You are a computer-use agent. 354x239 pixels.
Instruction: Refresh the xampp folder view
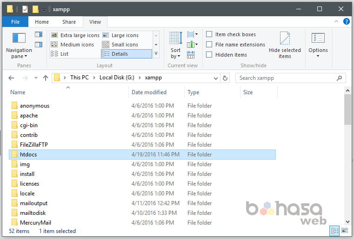coord(225,78)
